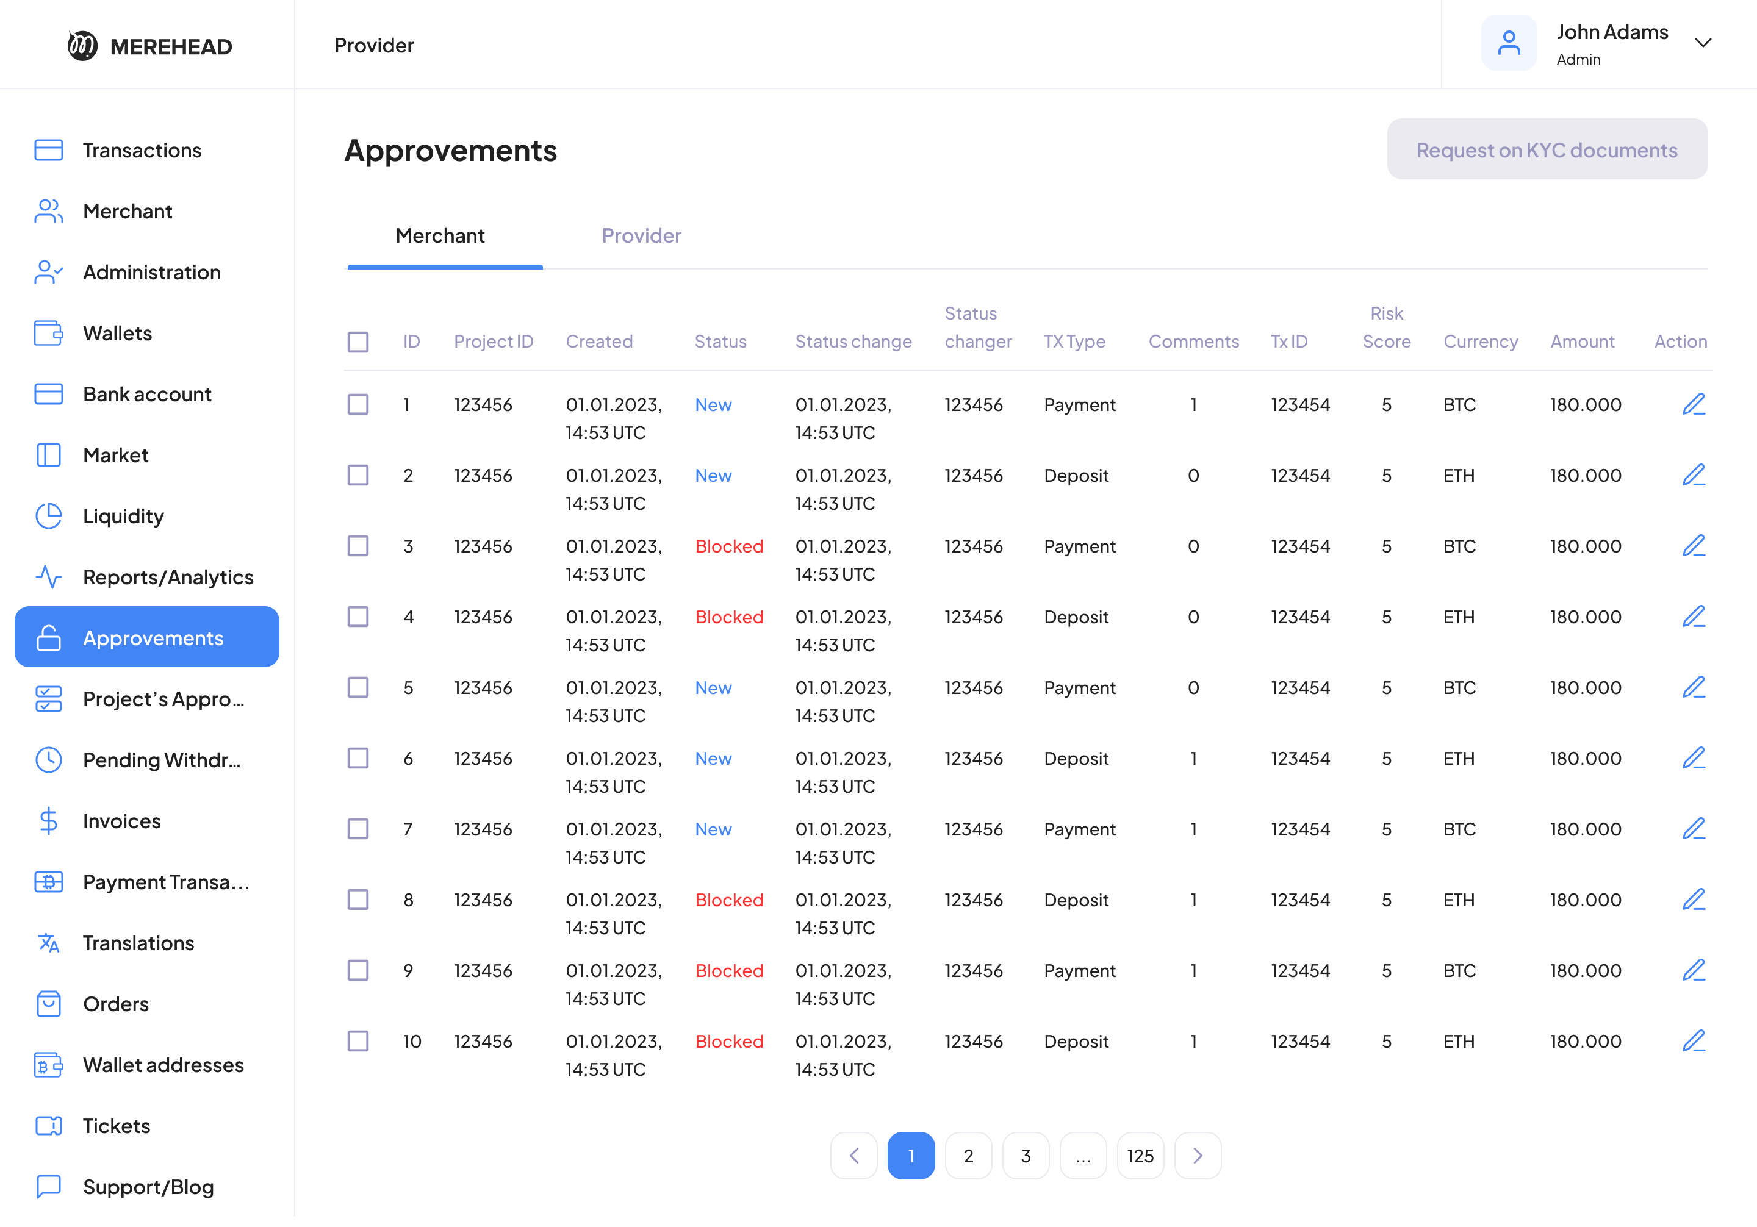The height and width of the screenshot is (1227, 1757).
Task: Jump to page 125 in pagination
Action: tap(1140, 1155)
